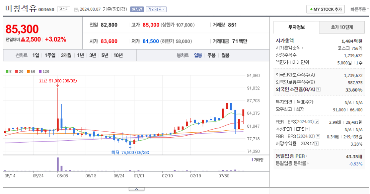Select the 10년 line chart period
The image size is (370, 194).
(x=118, y=55)
